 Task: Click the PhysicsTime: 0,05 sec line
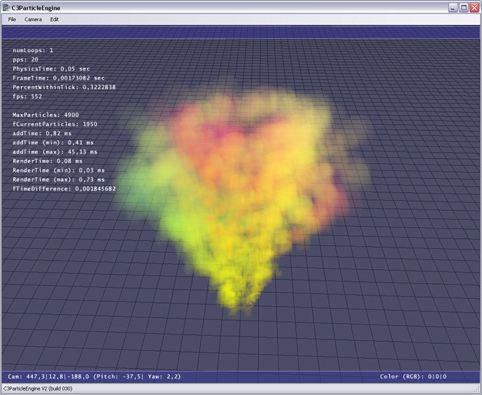(x=51, y=68)
